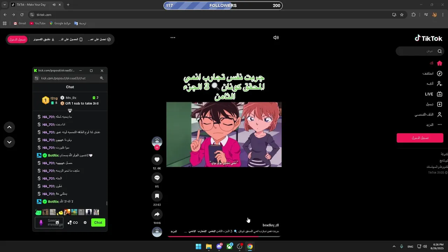Open the Chrome tab search dropdown arrow
This screenshot has width=448, height=252.
[4, 5]
